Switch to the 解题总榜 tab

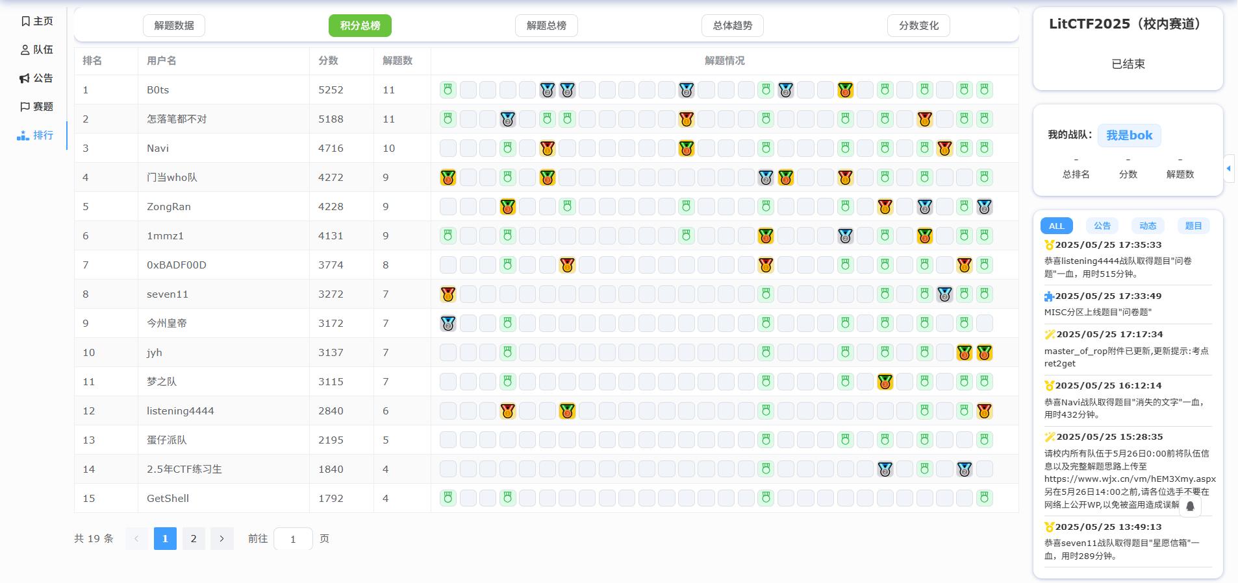tap(546, 25)
